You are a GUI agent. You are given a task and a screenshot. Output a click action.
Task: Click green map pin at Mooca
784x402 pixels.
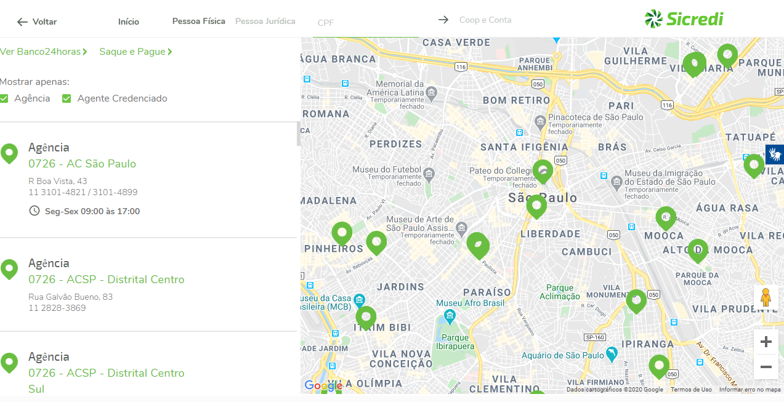pyautogui.click(x=666, y=218)
